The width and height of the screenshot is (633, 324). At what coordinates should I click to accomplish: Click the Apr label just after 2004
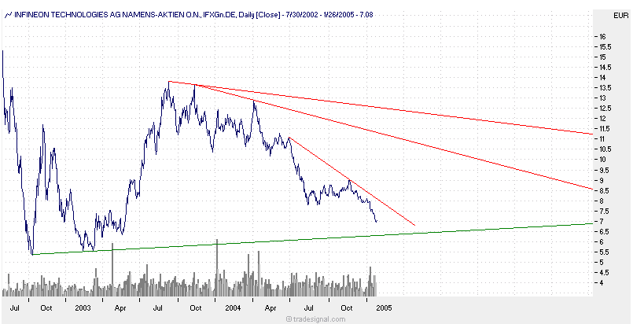tap(270, 308)
